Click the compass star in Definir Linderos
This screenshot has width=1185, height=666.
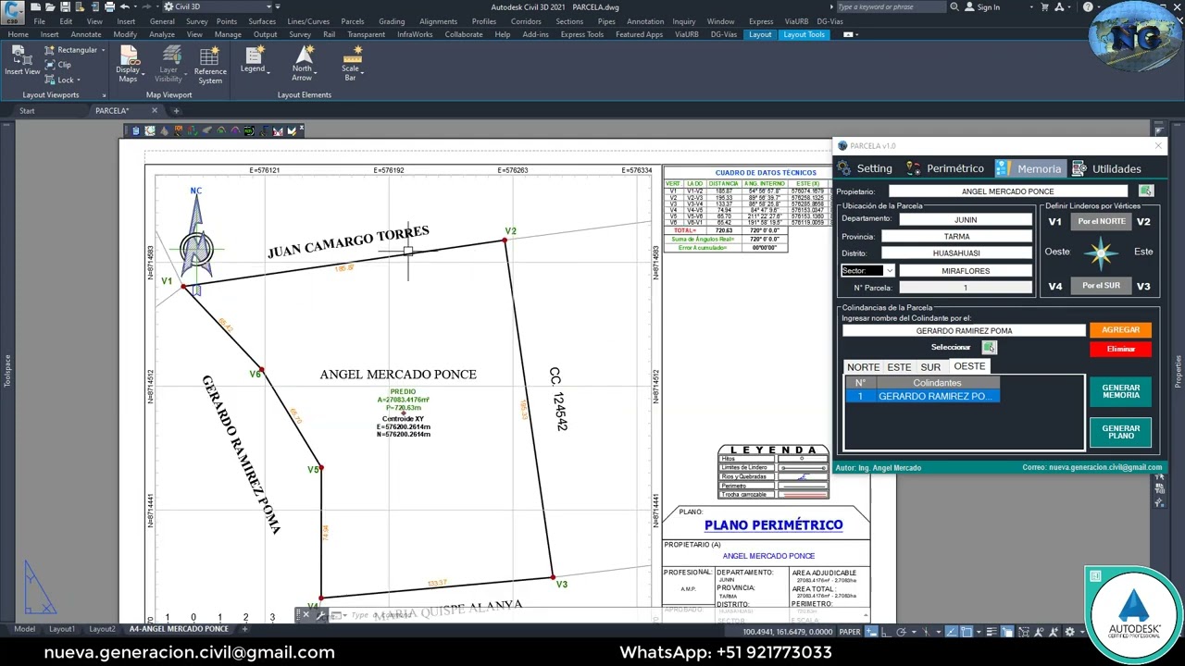pos(1101,253)
